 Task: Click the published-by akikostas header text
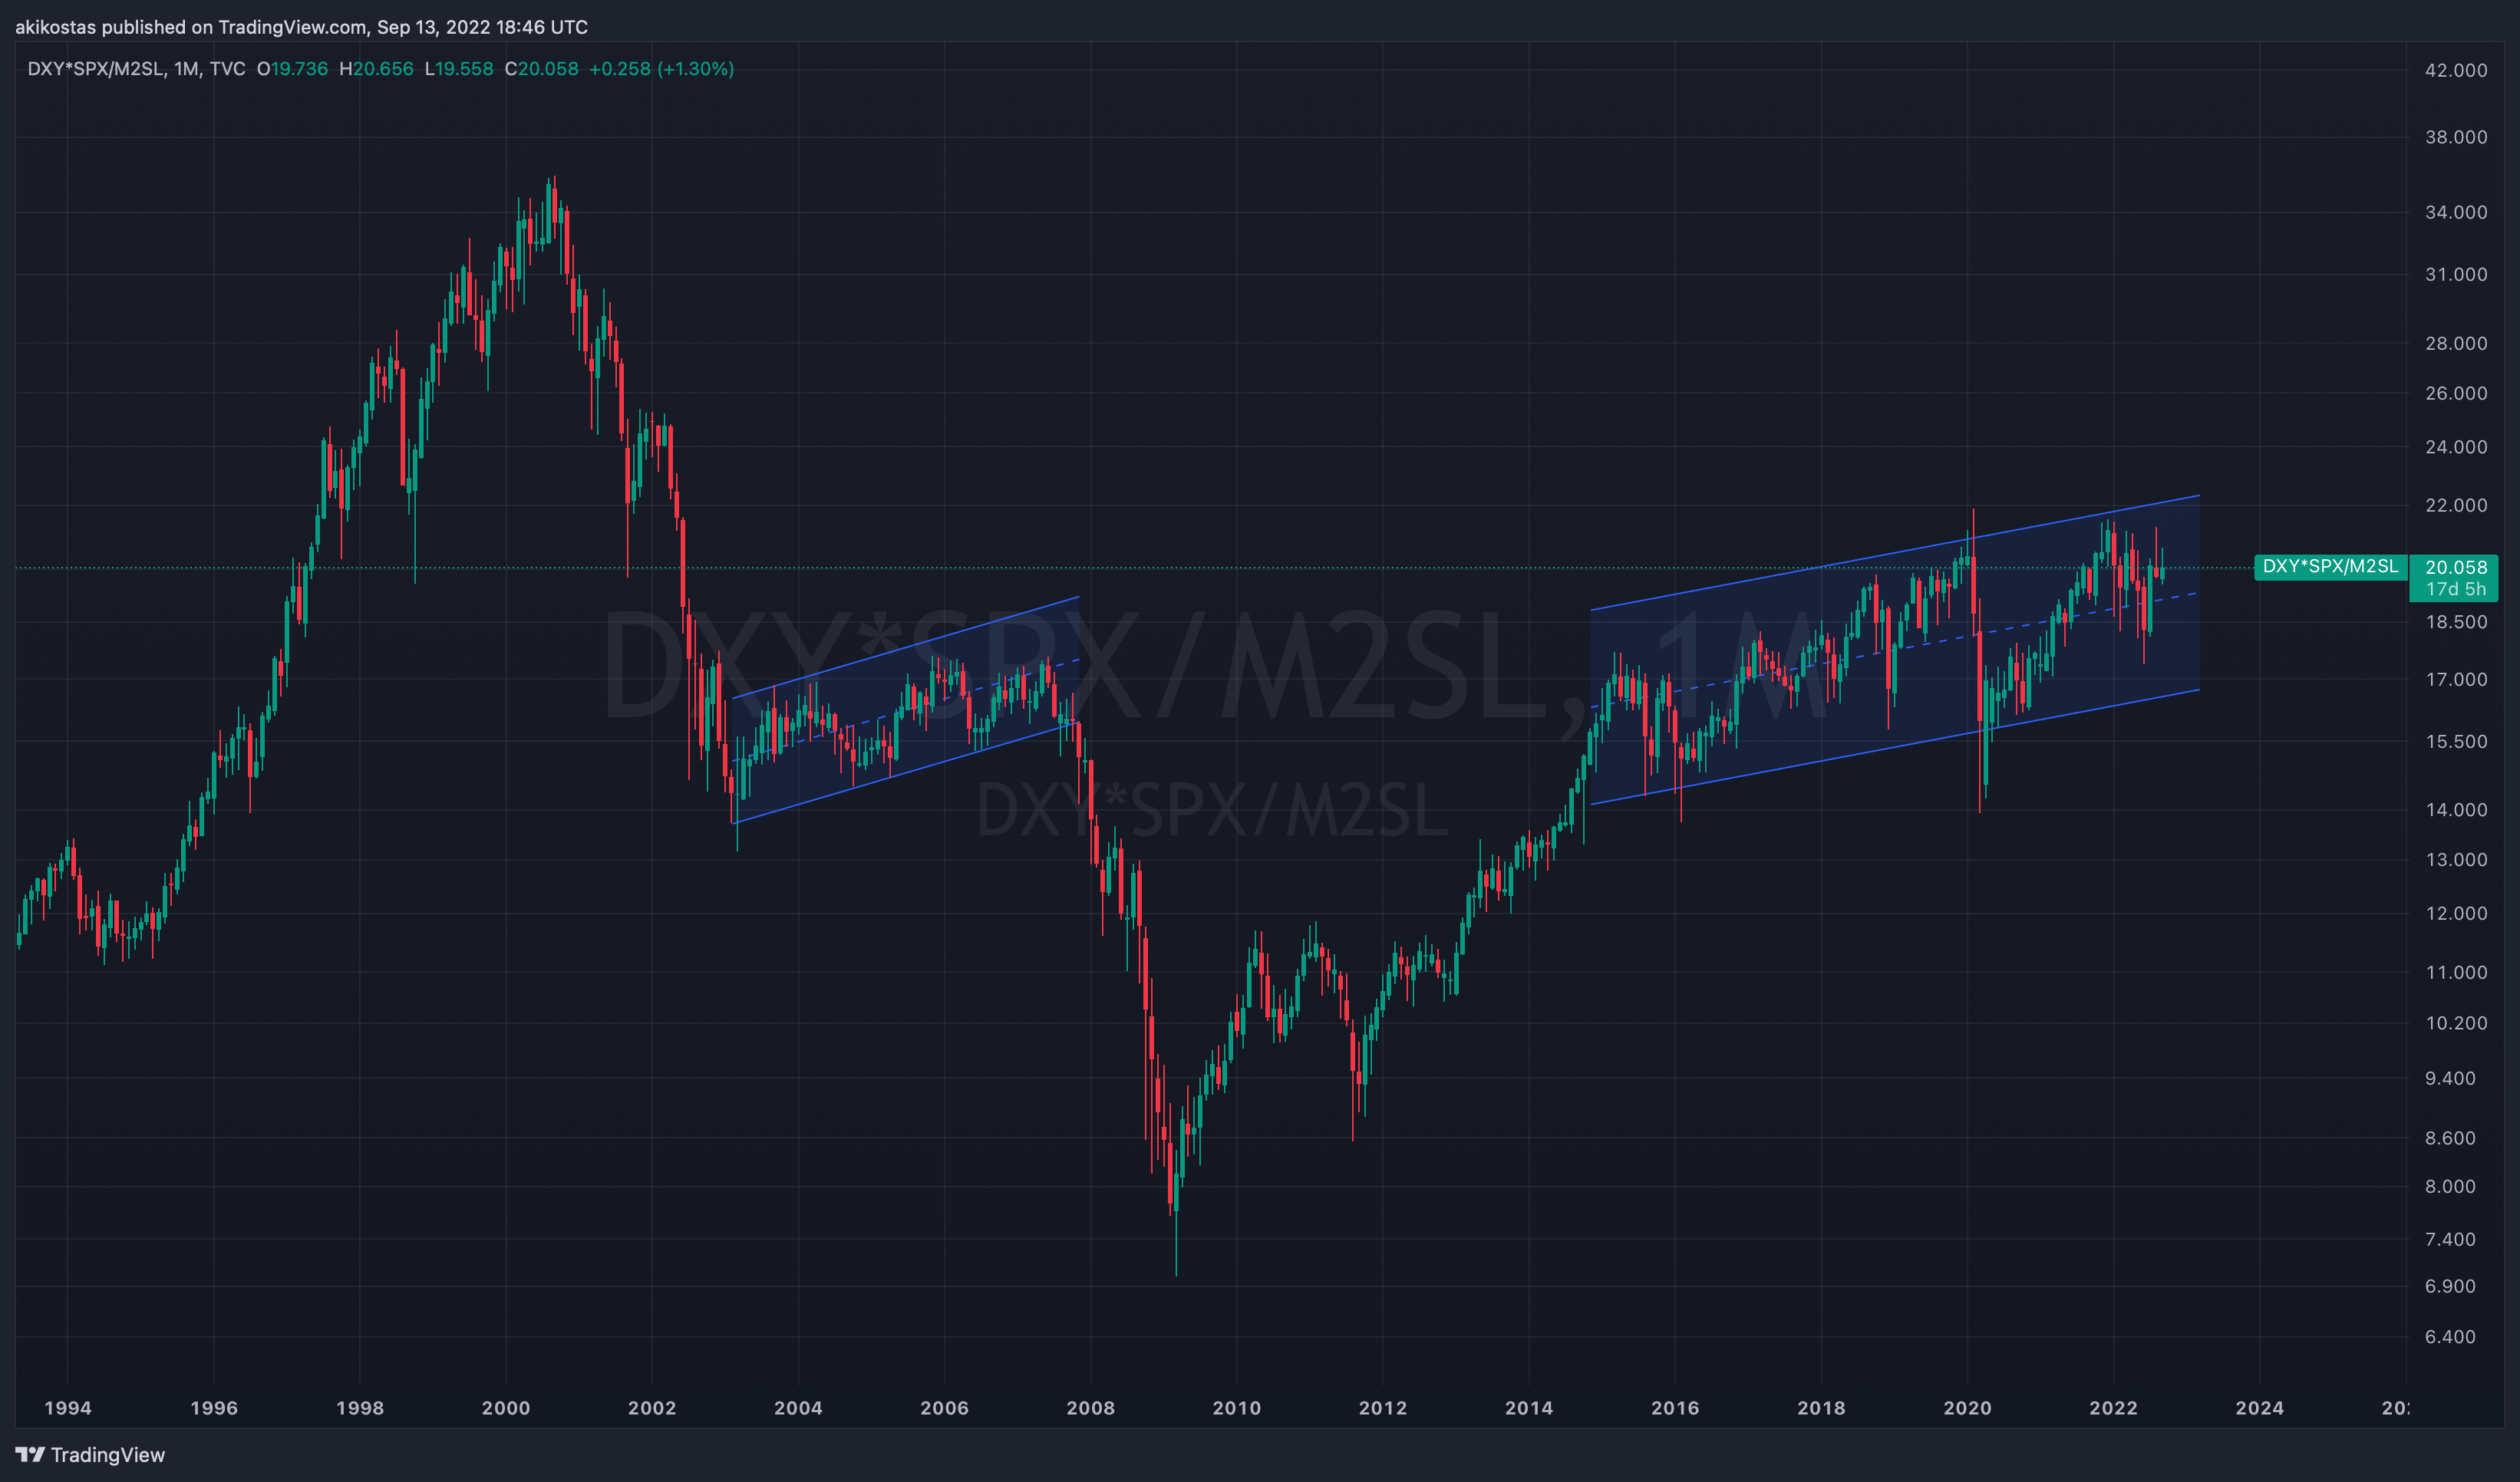coord(301,27)
